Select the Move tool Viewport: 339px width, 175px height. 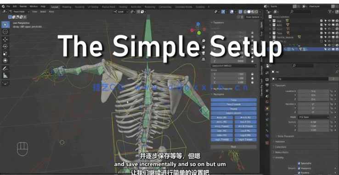pyautogui.click(x=6, y=39)
